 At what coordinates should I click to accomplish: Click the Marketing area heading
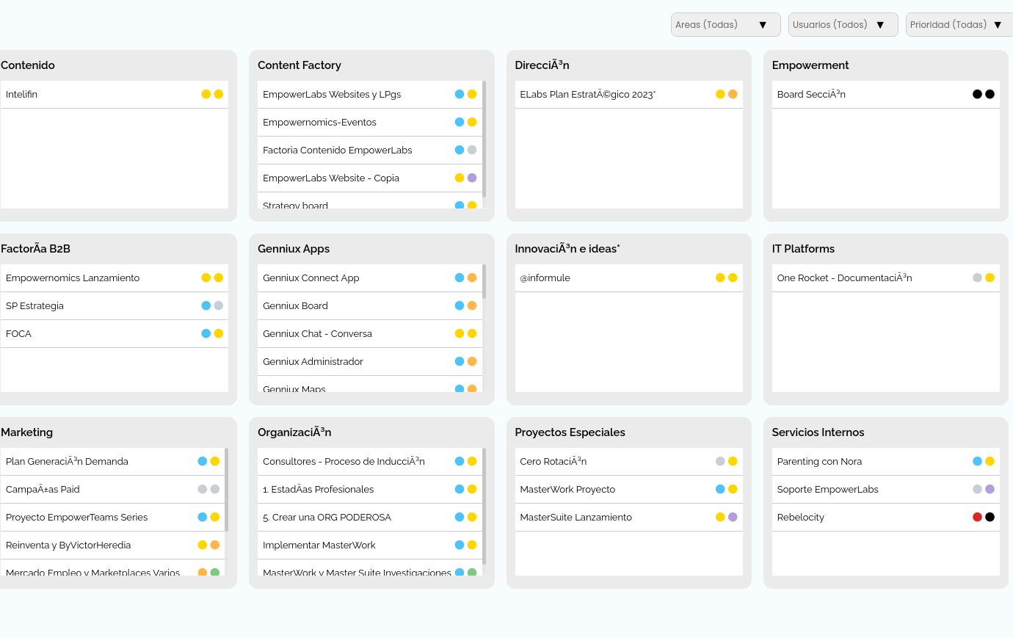27,432
